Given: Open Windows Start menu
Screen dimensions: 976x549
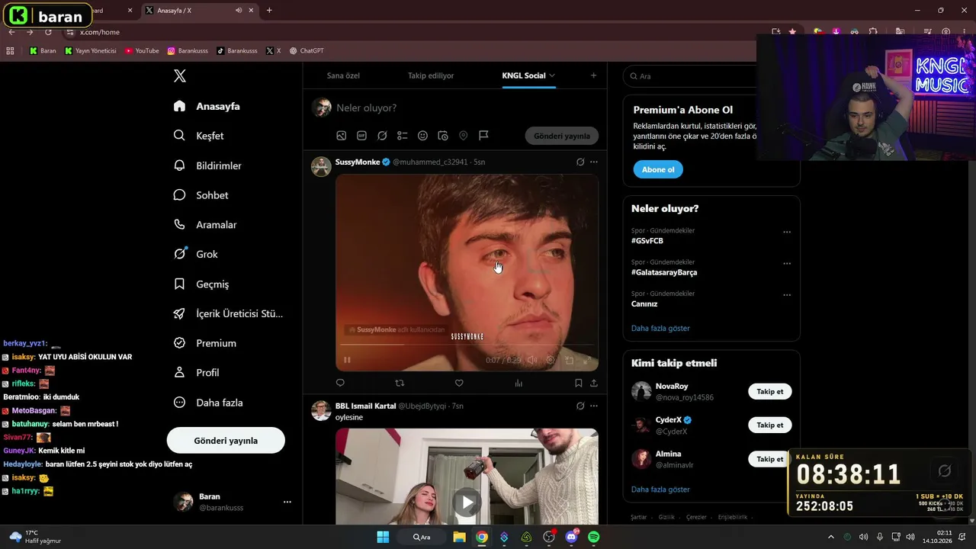Looking at the screenshot, I should tap(383, 537).
